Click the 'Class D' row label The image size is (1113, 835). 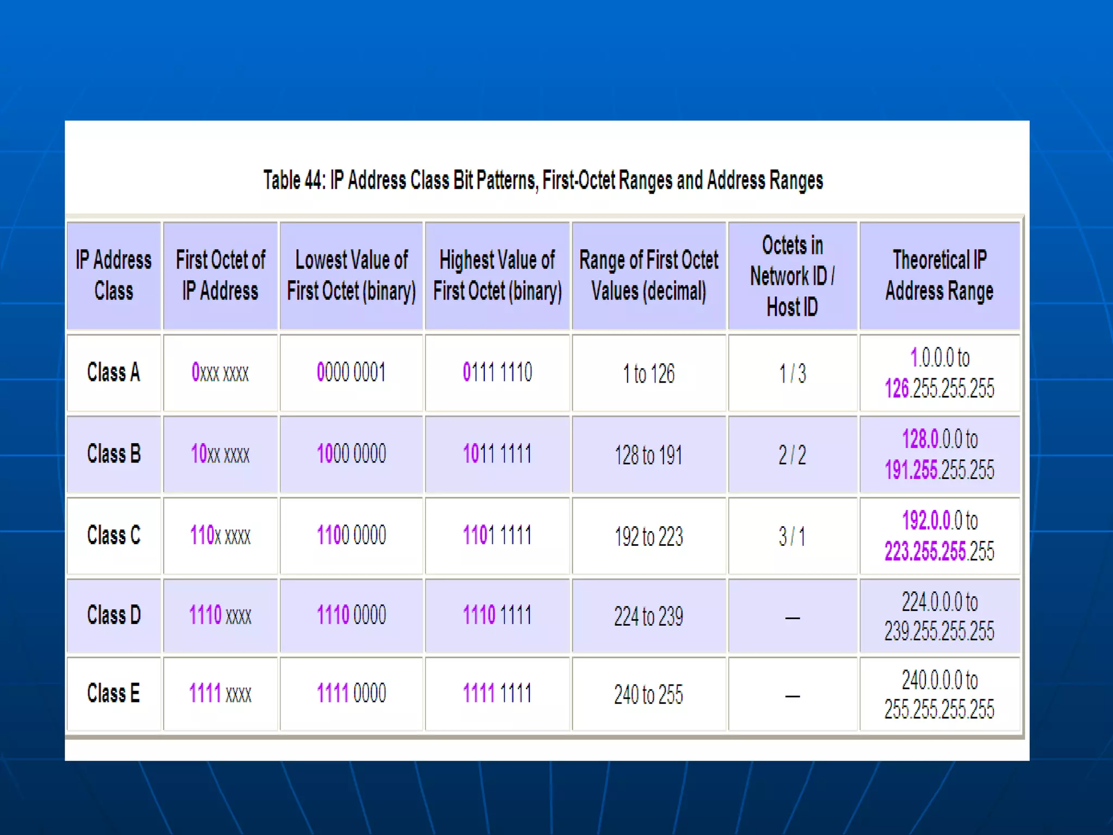114,615
